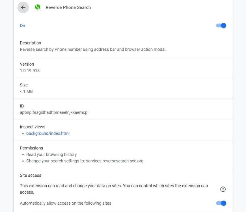246x212 pixels.
Task: Click the Permissions heading
Action: tap(31, 148)
